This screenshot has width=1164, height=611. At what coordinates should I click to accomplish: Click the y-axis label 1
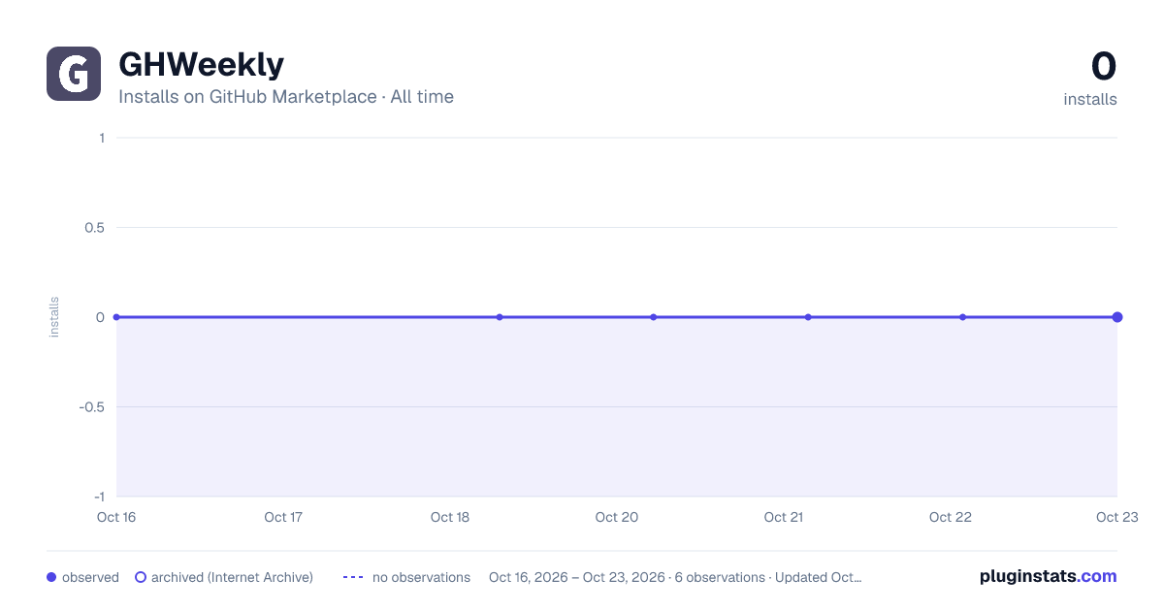coord(102,138)
